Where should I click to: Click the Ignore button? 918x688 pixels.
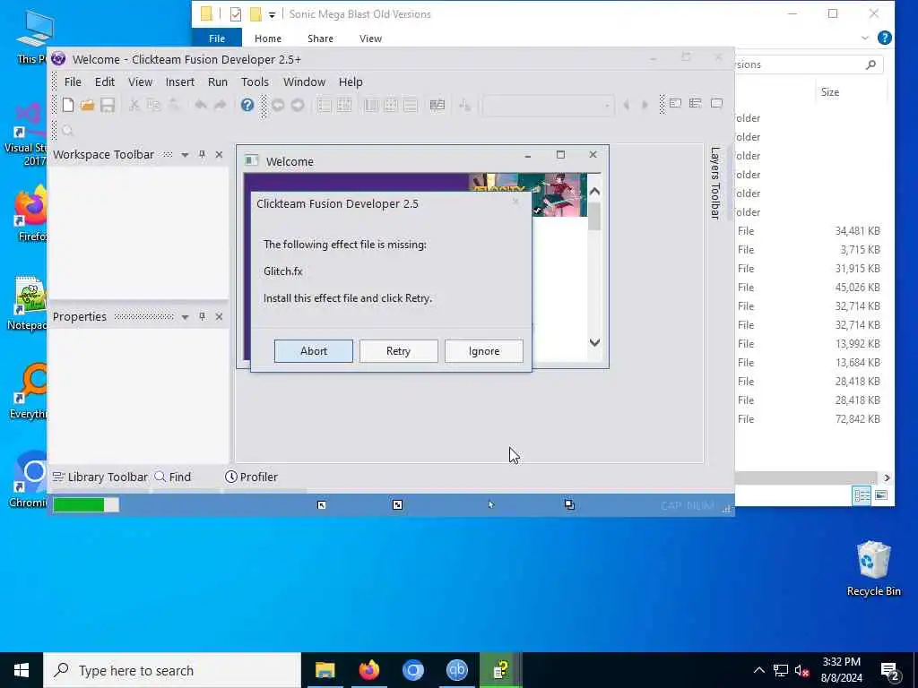click(483, 351)
